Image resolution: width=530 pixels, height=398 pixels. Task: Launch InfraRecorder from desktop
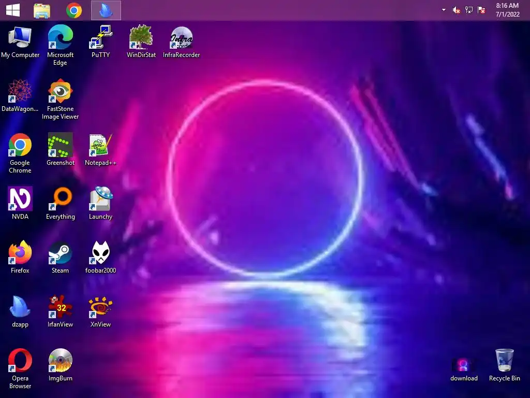[182, 42]
